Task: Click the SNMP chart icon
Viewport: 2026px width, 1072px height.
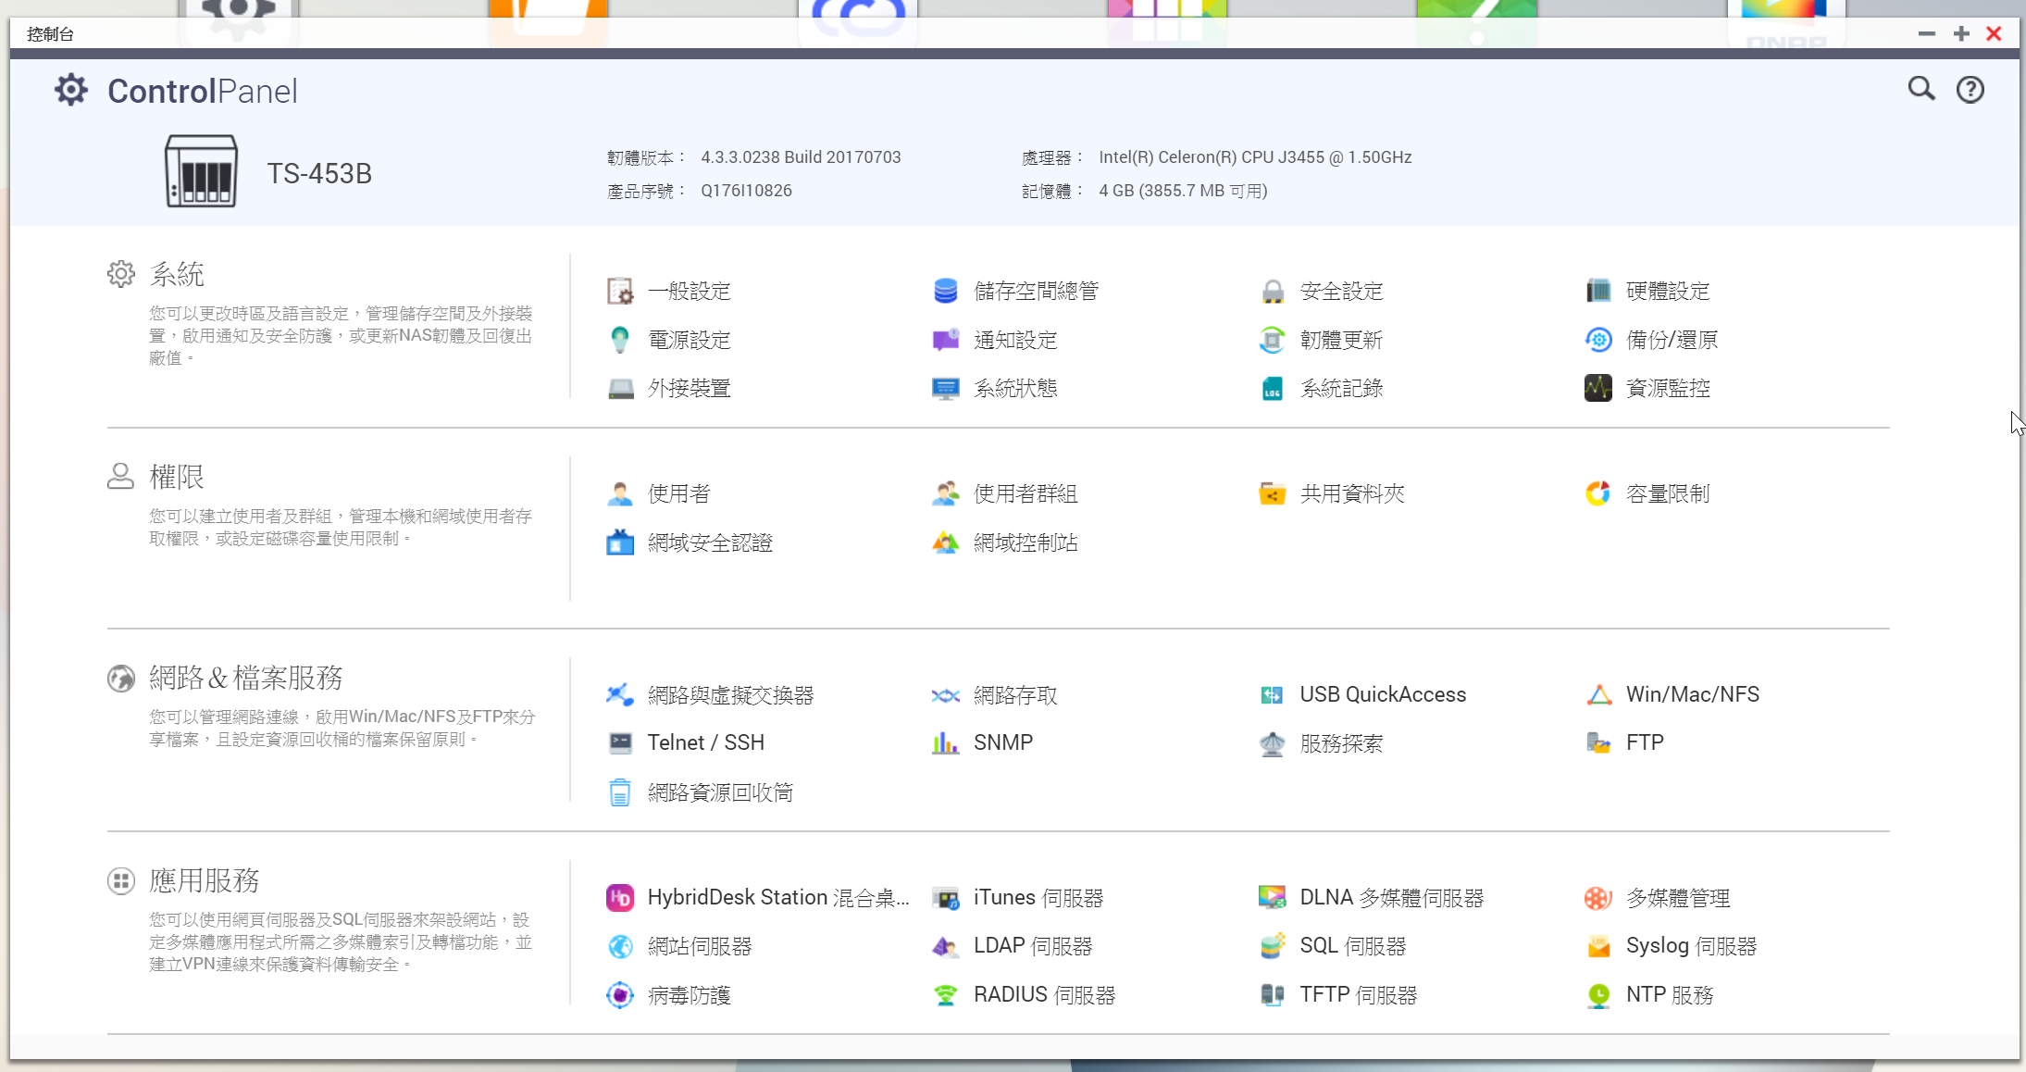Action: [945, 742]
